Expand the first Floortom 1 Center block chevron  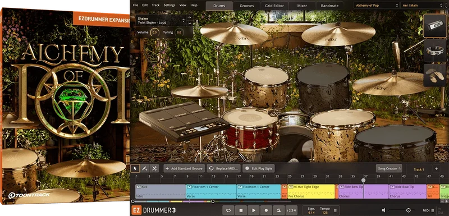click(190, 187)
